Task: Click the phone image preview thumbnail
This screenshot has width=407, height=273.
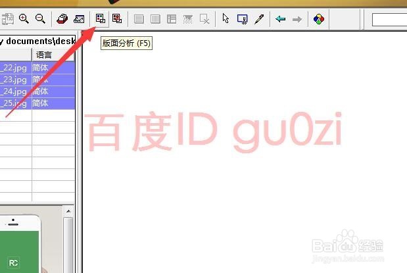Action: pyautogui.click(x=31, y=239)
